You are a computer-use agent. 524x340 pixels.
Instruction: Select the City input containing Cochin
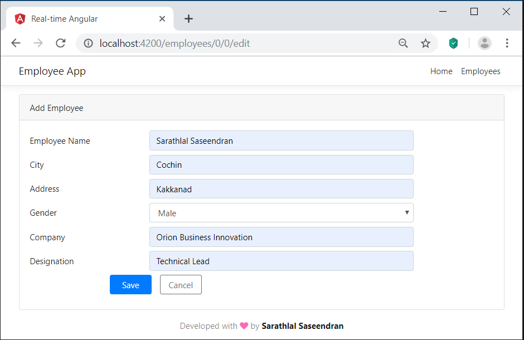pyautogui.click(x=281, y=164)
